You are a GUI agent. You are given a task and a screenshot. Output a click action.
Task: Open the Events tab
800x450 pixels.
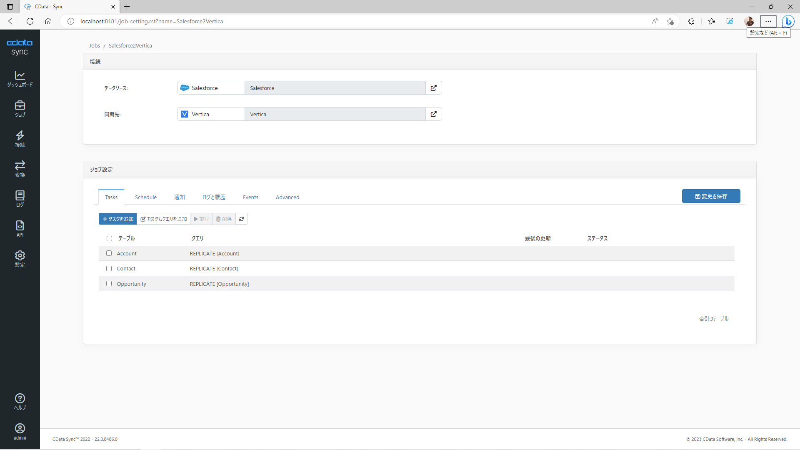click(250, 197)
